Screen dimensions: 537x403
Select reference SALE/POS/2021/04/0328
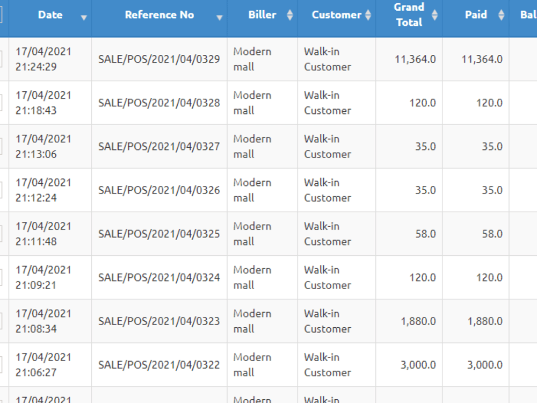pyautogui.click(x=159, y=103)
